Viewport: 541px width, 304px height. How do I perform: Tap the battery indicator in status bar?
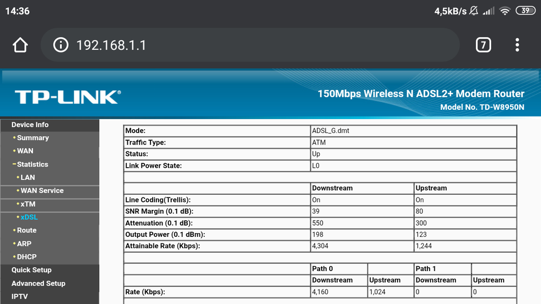[525, 11]
